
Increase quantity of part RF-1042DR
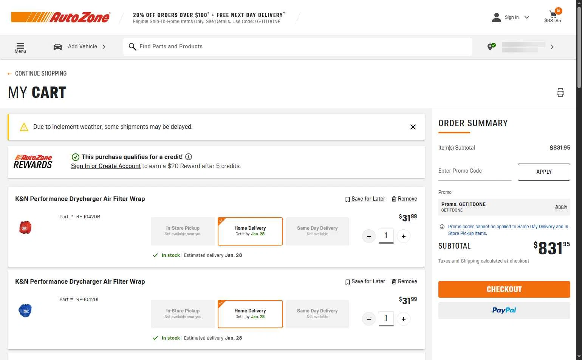coord(404,236)
